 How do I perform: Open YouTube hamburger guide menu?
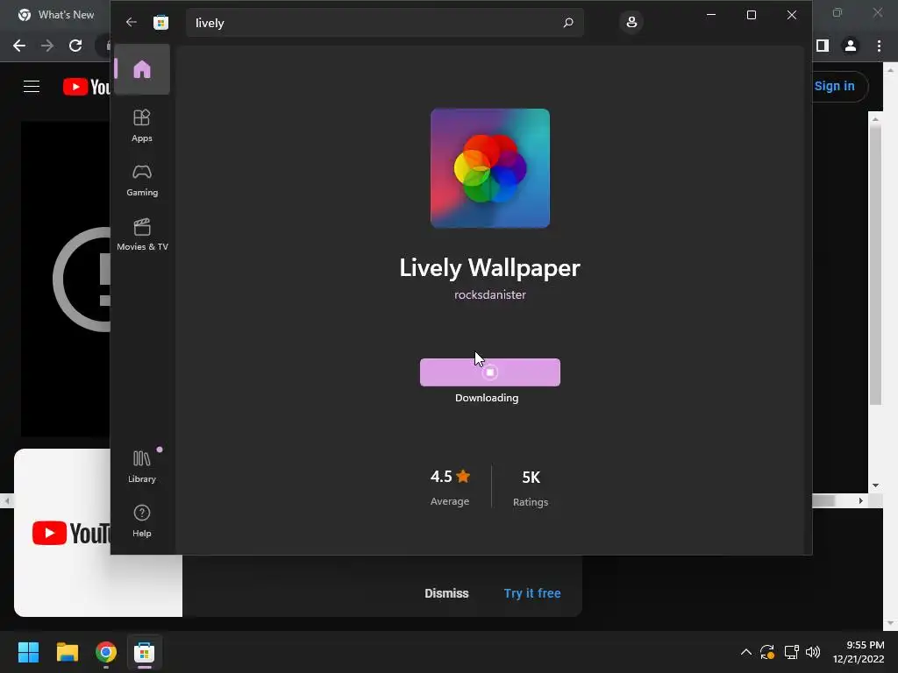tap(32, 87)
